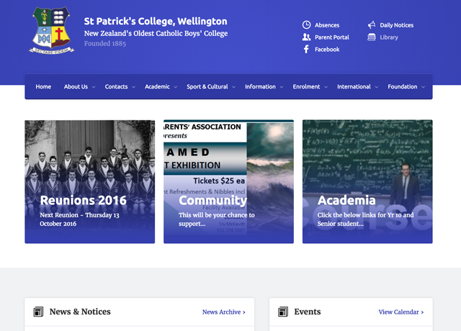Click the Parent Portal people icon
Screen dimensions: 461x331
tap(306, 37)
